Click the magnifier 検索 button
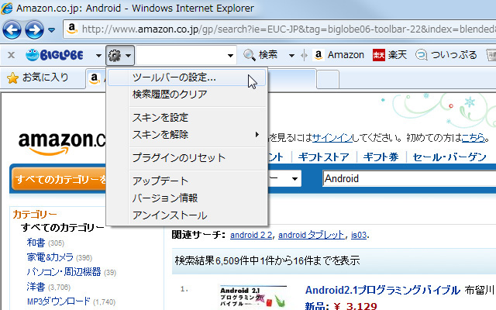 pos(260,55)
